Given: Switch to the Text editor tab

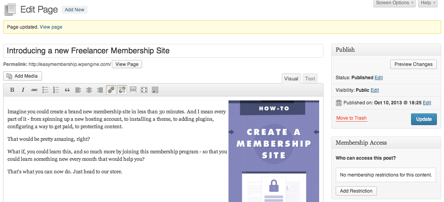Looking at the screenshot, I should tap(310, 78).
